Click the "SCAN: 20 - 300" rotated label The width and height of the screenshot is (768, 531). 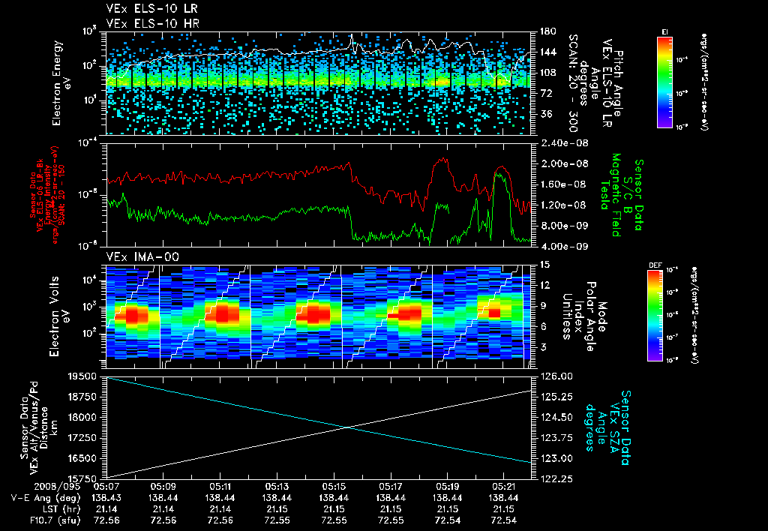(573, 82)
